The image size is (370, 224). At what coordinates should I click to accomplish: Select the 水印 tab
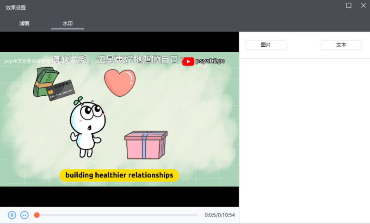68,23
